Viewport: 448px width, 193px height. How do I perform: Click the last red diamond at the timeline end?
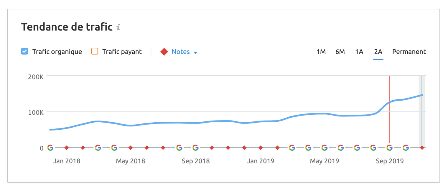[422, 148]
